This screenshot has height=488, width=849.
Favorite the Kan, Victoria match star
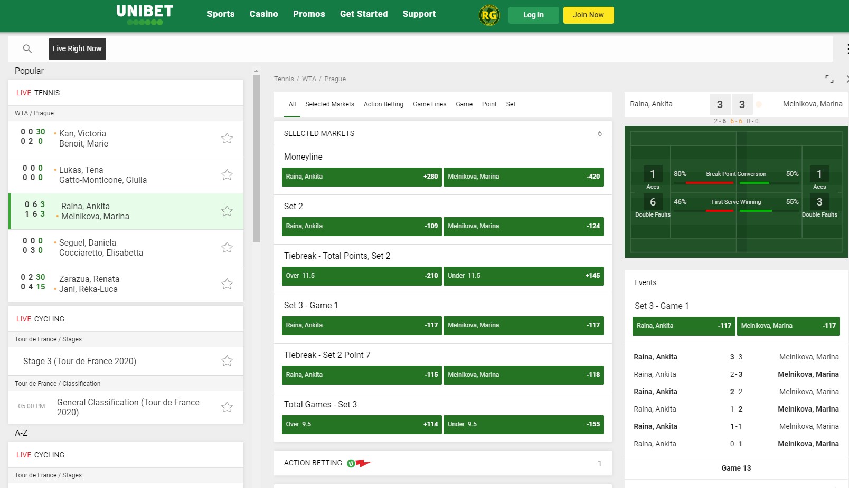click(x=227, y=139)
